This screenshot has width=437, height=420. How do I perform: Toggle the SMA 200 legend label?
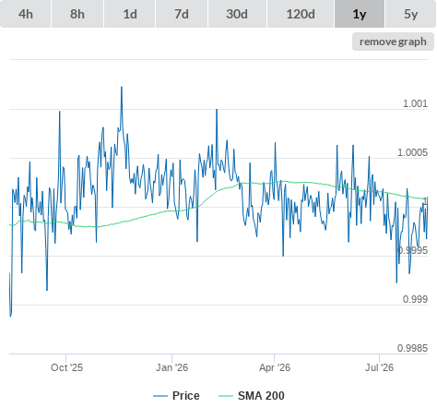click(x=261, y=396)
